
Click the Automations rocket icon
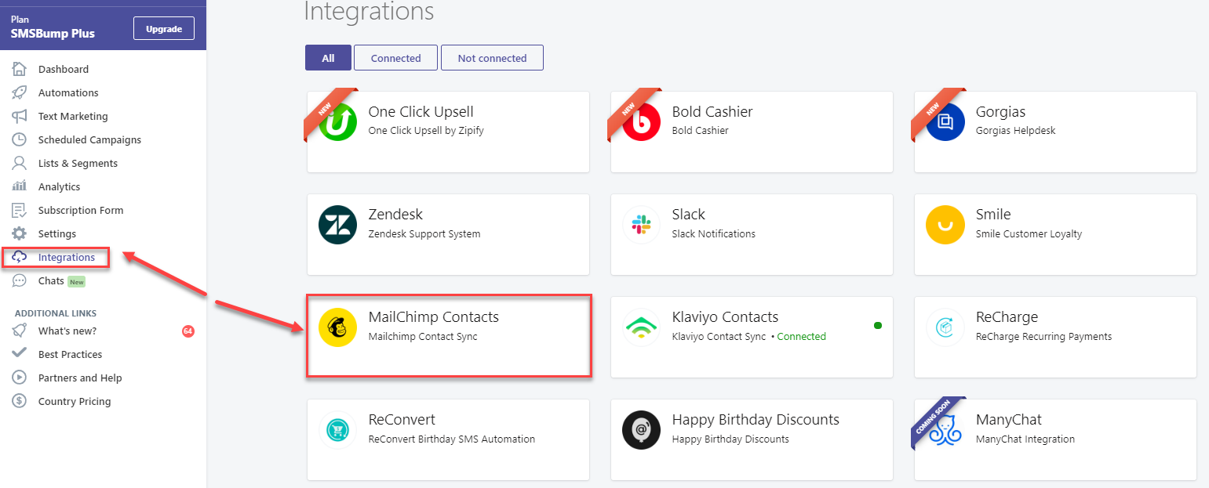pos(20,92)
